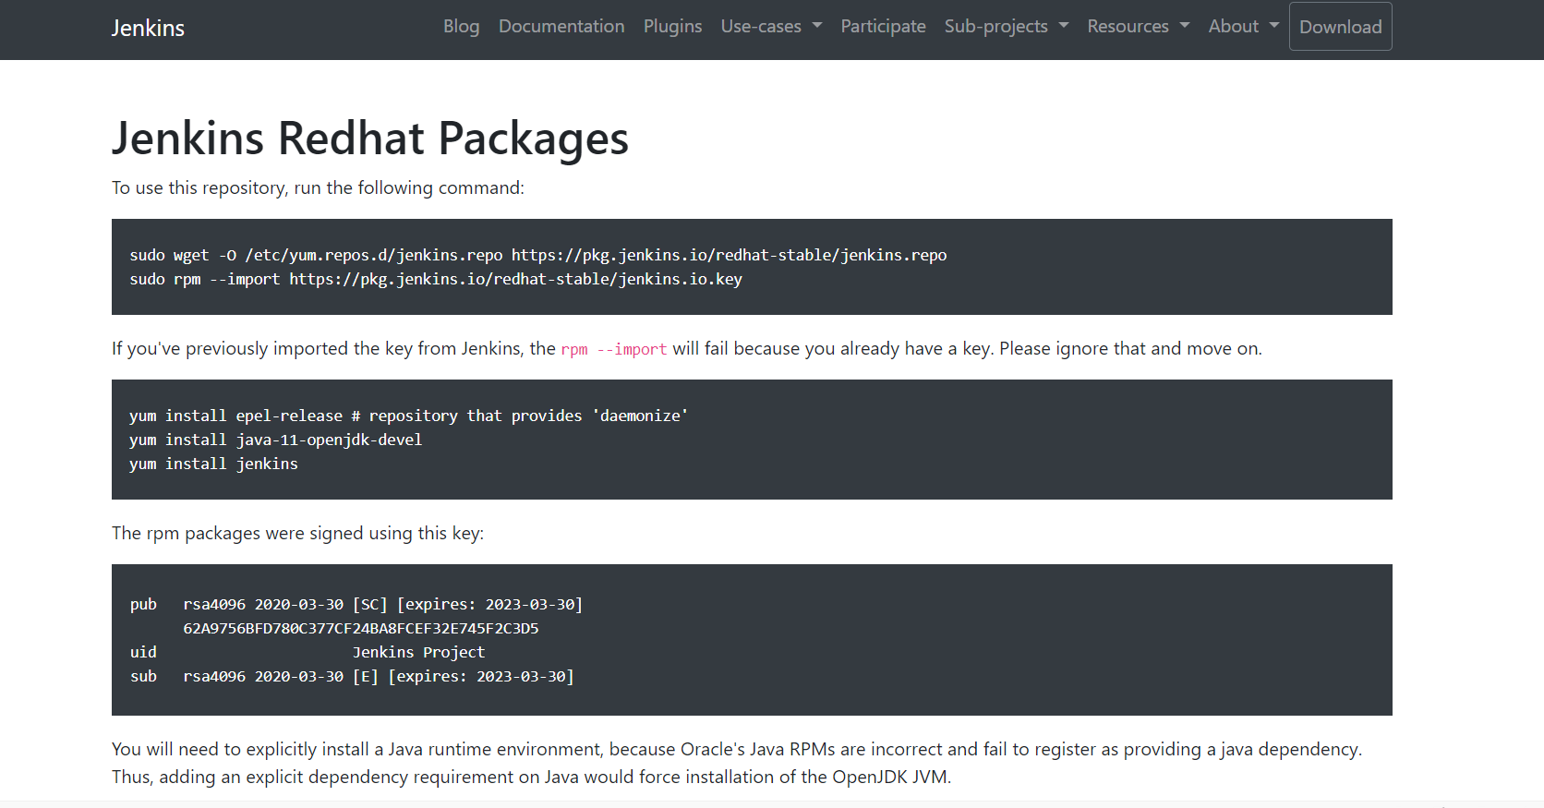
Task: Open the Blog page
Action: tap(461, 27)
